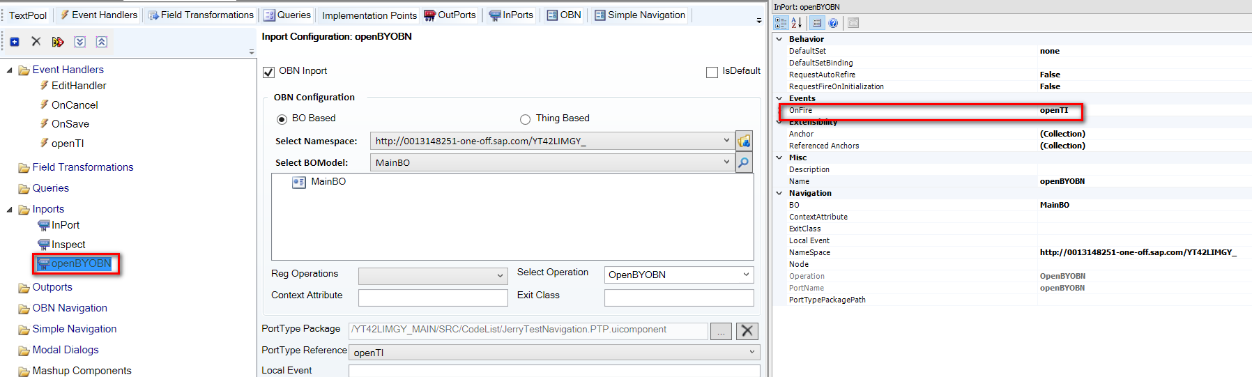
Task: Click the namespace browse icon beside Select Namespace
Action: pyautogui.click(x=744, y=141)
